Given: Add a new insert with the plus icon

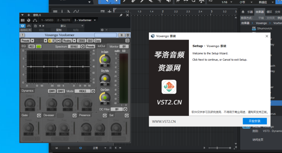Looking at the screenshot, I should point(29,15).
